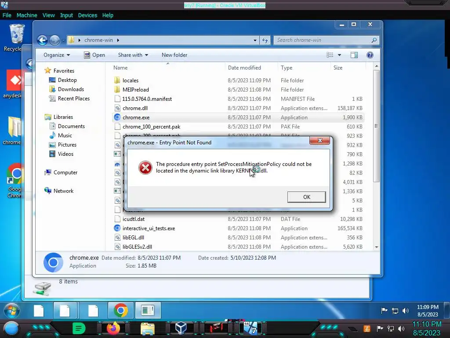Screen dimensions: 450x338
Task: Refresh the chrome-win folder view
Action: (265, 40)
